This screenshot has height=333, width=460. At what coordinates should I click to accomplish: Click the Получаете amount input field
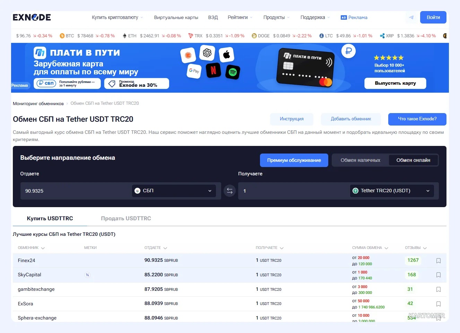click(x=294, y=191)
